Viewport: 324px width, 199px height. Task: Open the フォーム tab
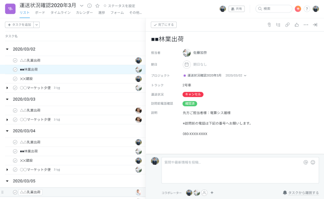click(117, 13)
